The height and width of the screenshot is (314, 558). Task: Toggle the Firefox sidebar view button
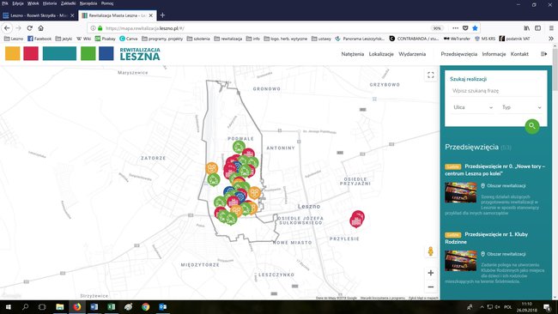pos(537,28)
